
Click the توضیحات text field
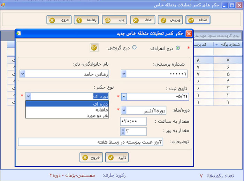(90, 142)
